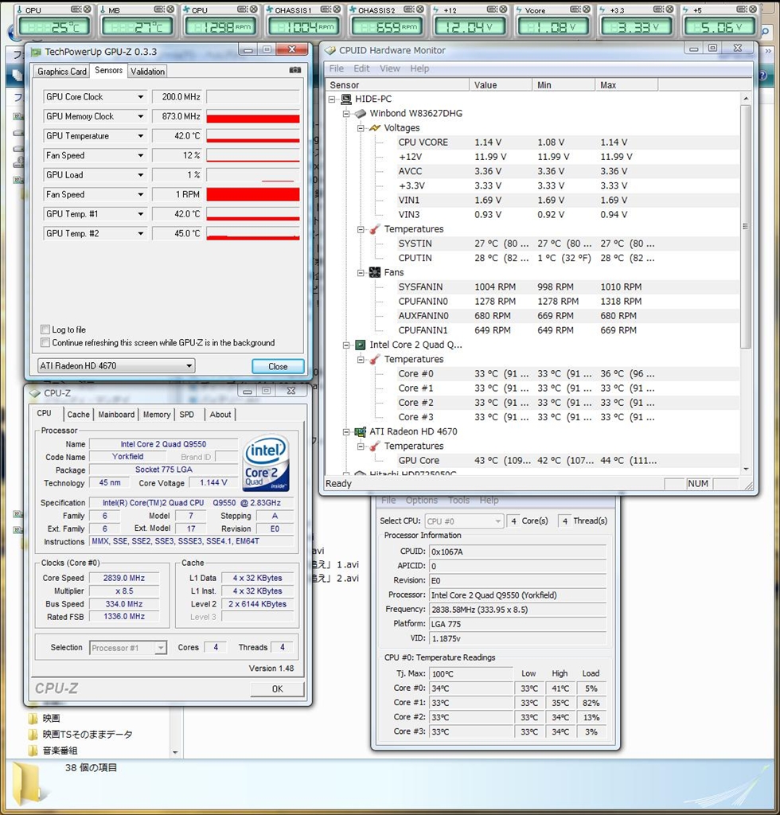Close the +5 voltage gadget
The image size is (780, 815).
click(x=752, y=10)
